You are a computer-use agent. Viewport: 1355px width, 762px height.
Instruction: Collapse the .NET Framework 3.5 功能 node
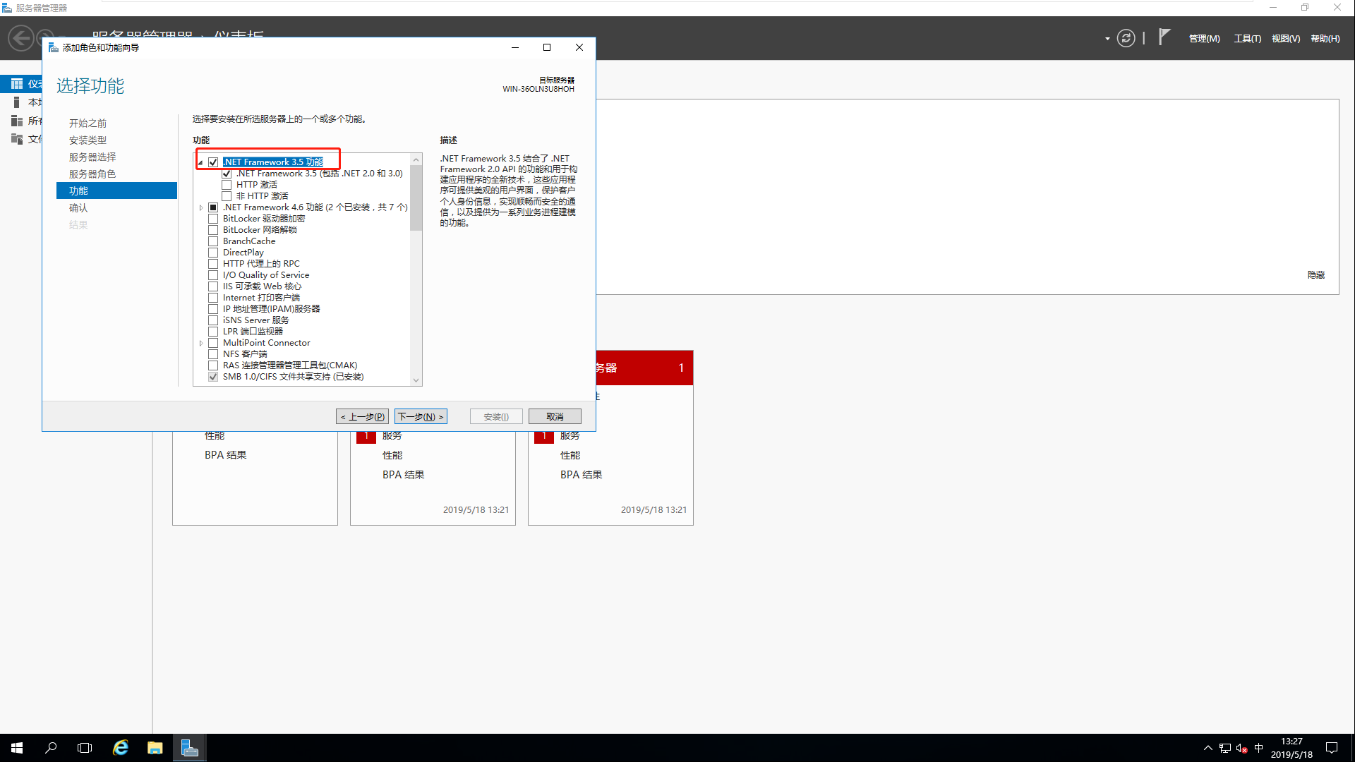pyautogui.click(x=200, y=162)
